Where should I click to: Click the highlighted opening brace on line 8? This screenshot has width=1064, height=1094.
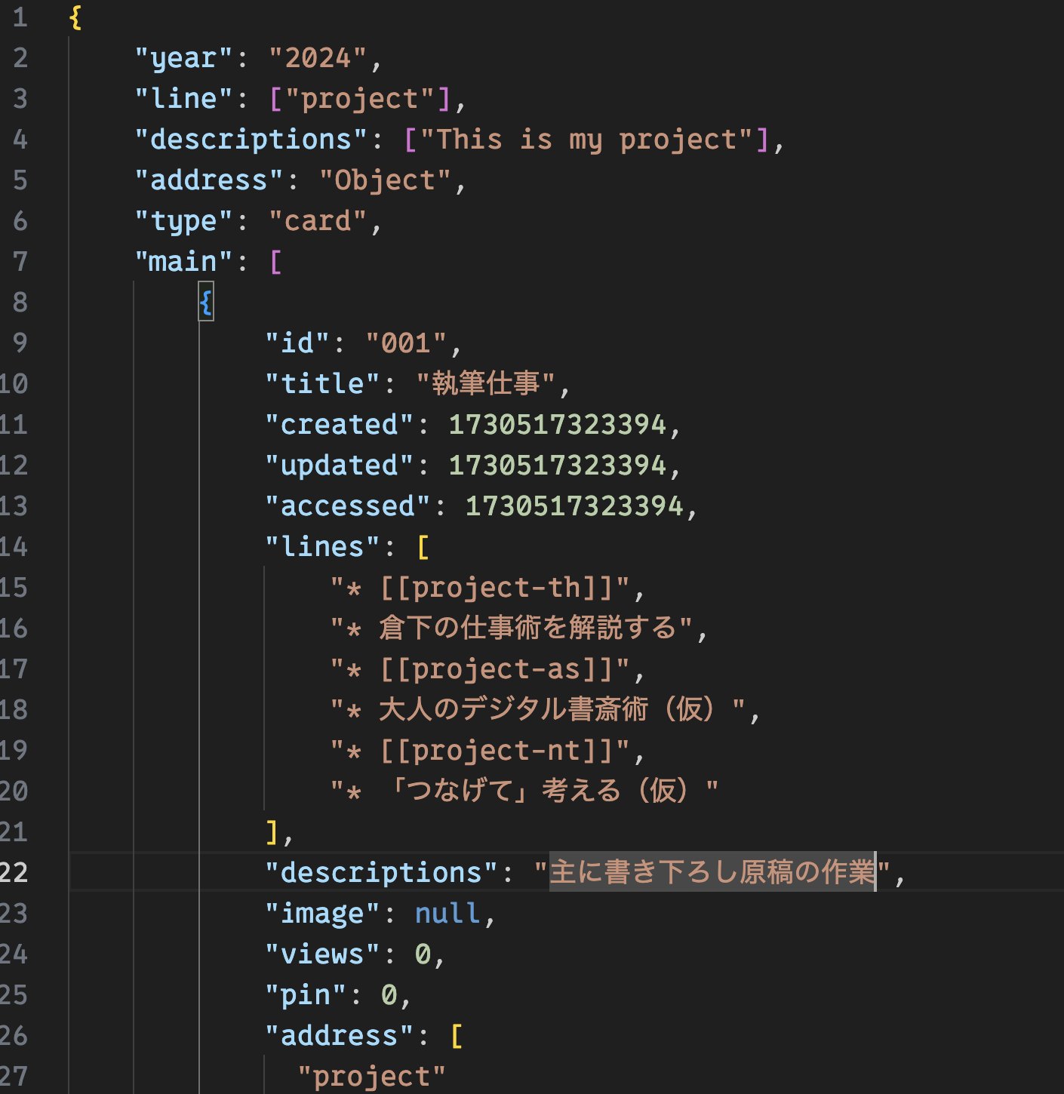(205, 302)
